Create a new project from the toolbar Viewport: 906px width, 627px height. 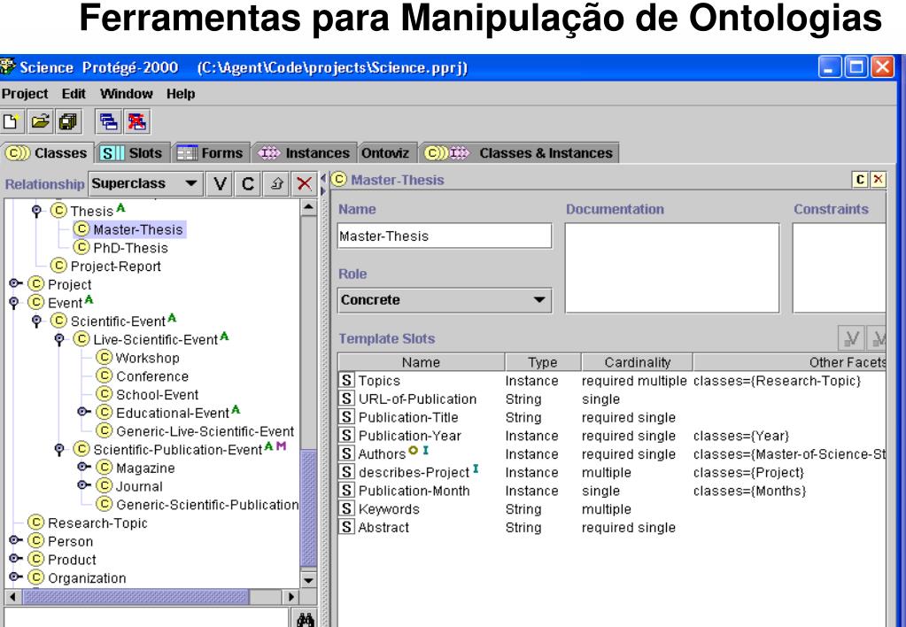tap(11, 121)
